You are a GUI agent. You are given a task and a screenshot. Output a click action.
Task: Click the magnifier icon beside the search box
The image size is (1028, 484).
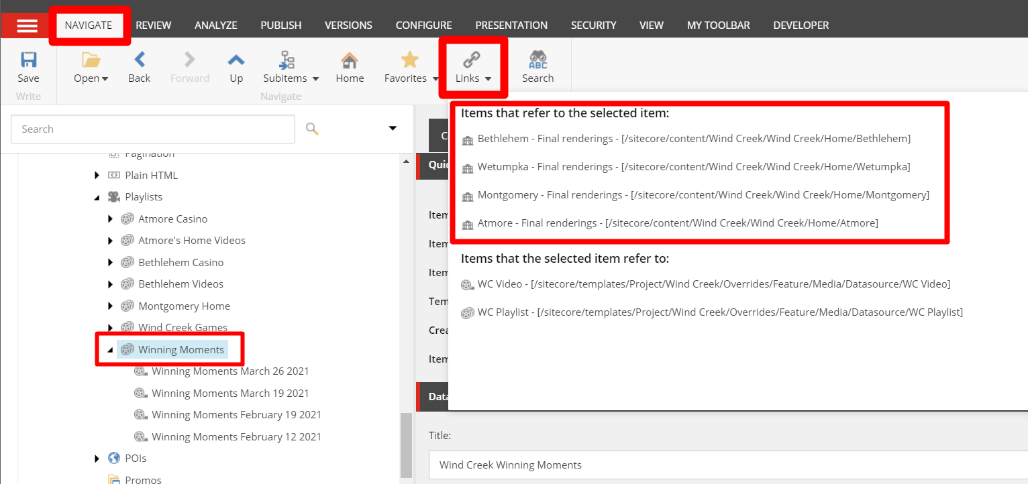(x=312, y=129)
